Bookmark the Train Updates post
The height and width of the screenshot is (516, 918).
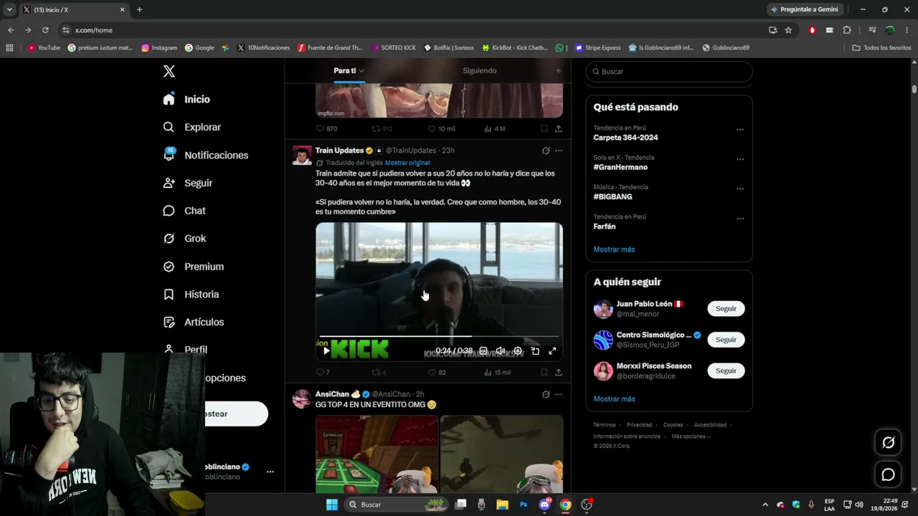[x=544, y=373]
